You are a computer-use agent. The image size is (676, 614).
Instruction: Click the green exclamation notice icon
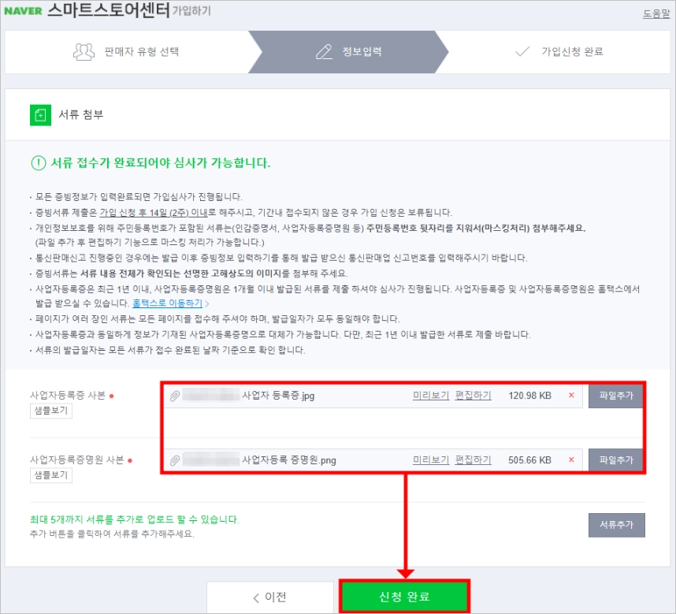tap(39, 163)
